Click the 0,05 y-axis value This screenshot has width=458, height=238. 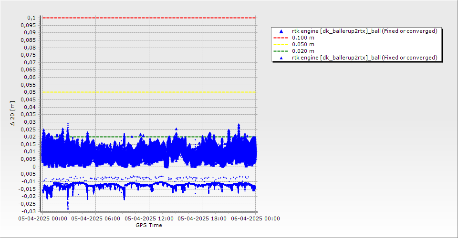click(x=30, y=92)
